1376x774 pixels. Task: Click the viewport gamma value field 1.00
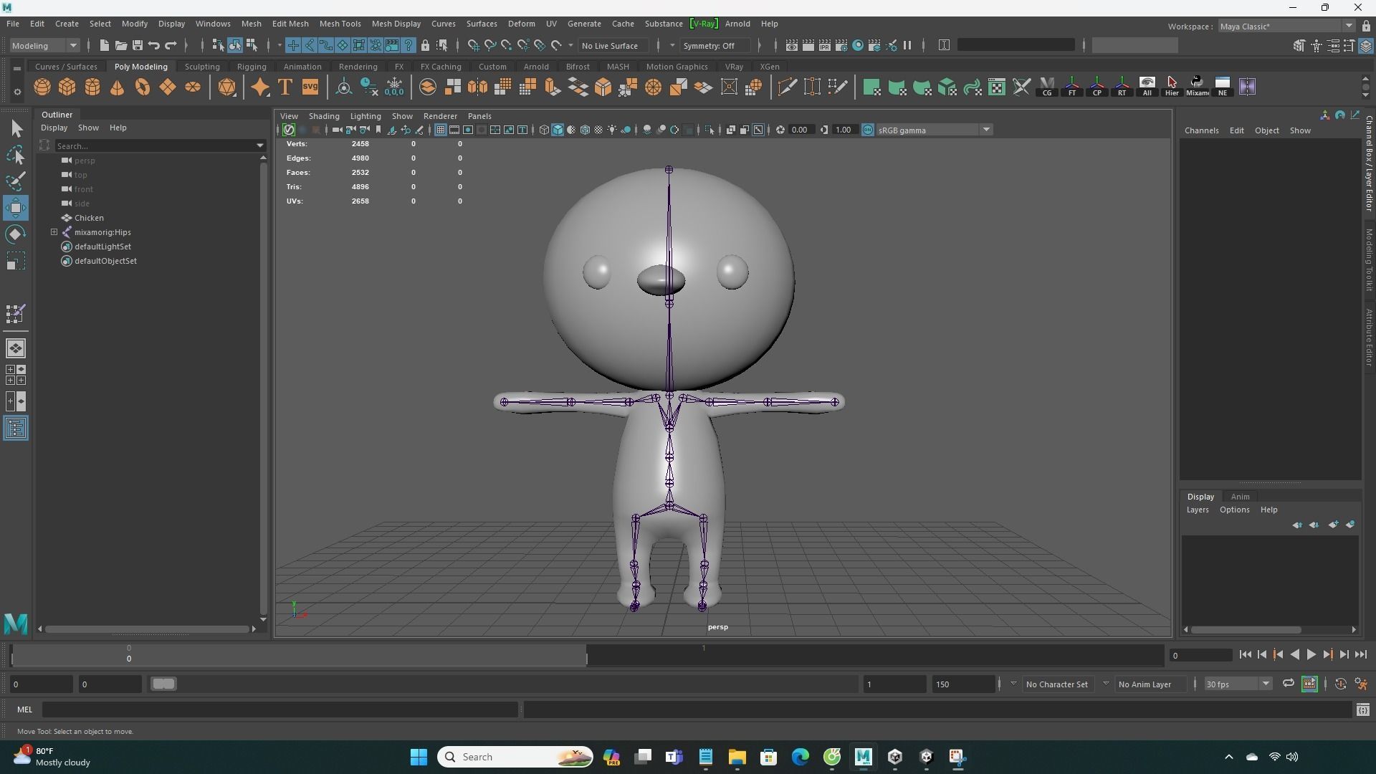844,130
